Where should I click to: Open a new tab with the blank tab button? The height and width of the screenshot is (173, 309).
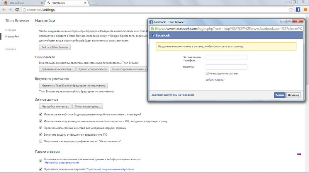coord(93,3)
